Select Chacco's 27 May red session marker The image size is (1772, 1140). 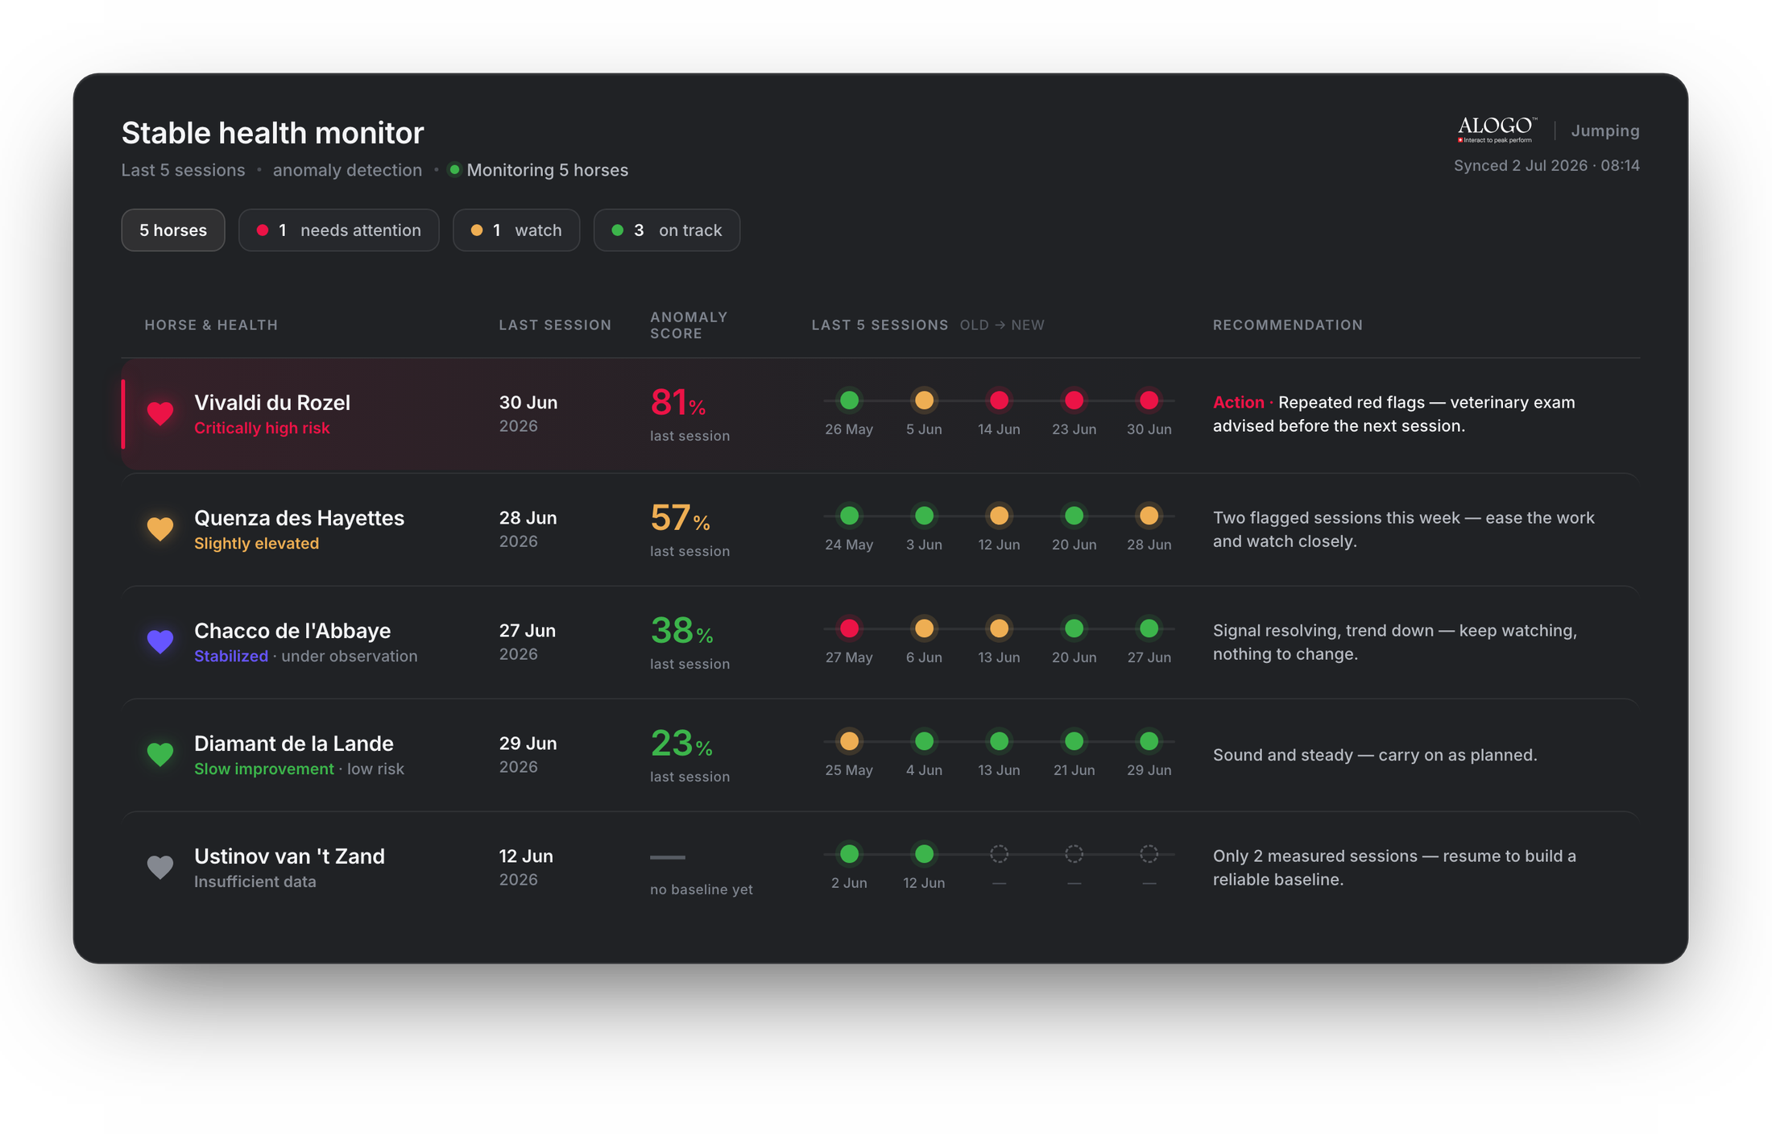click(x=849, y=628)
